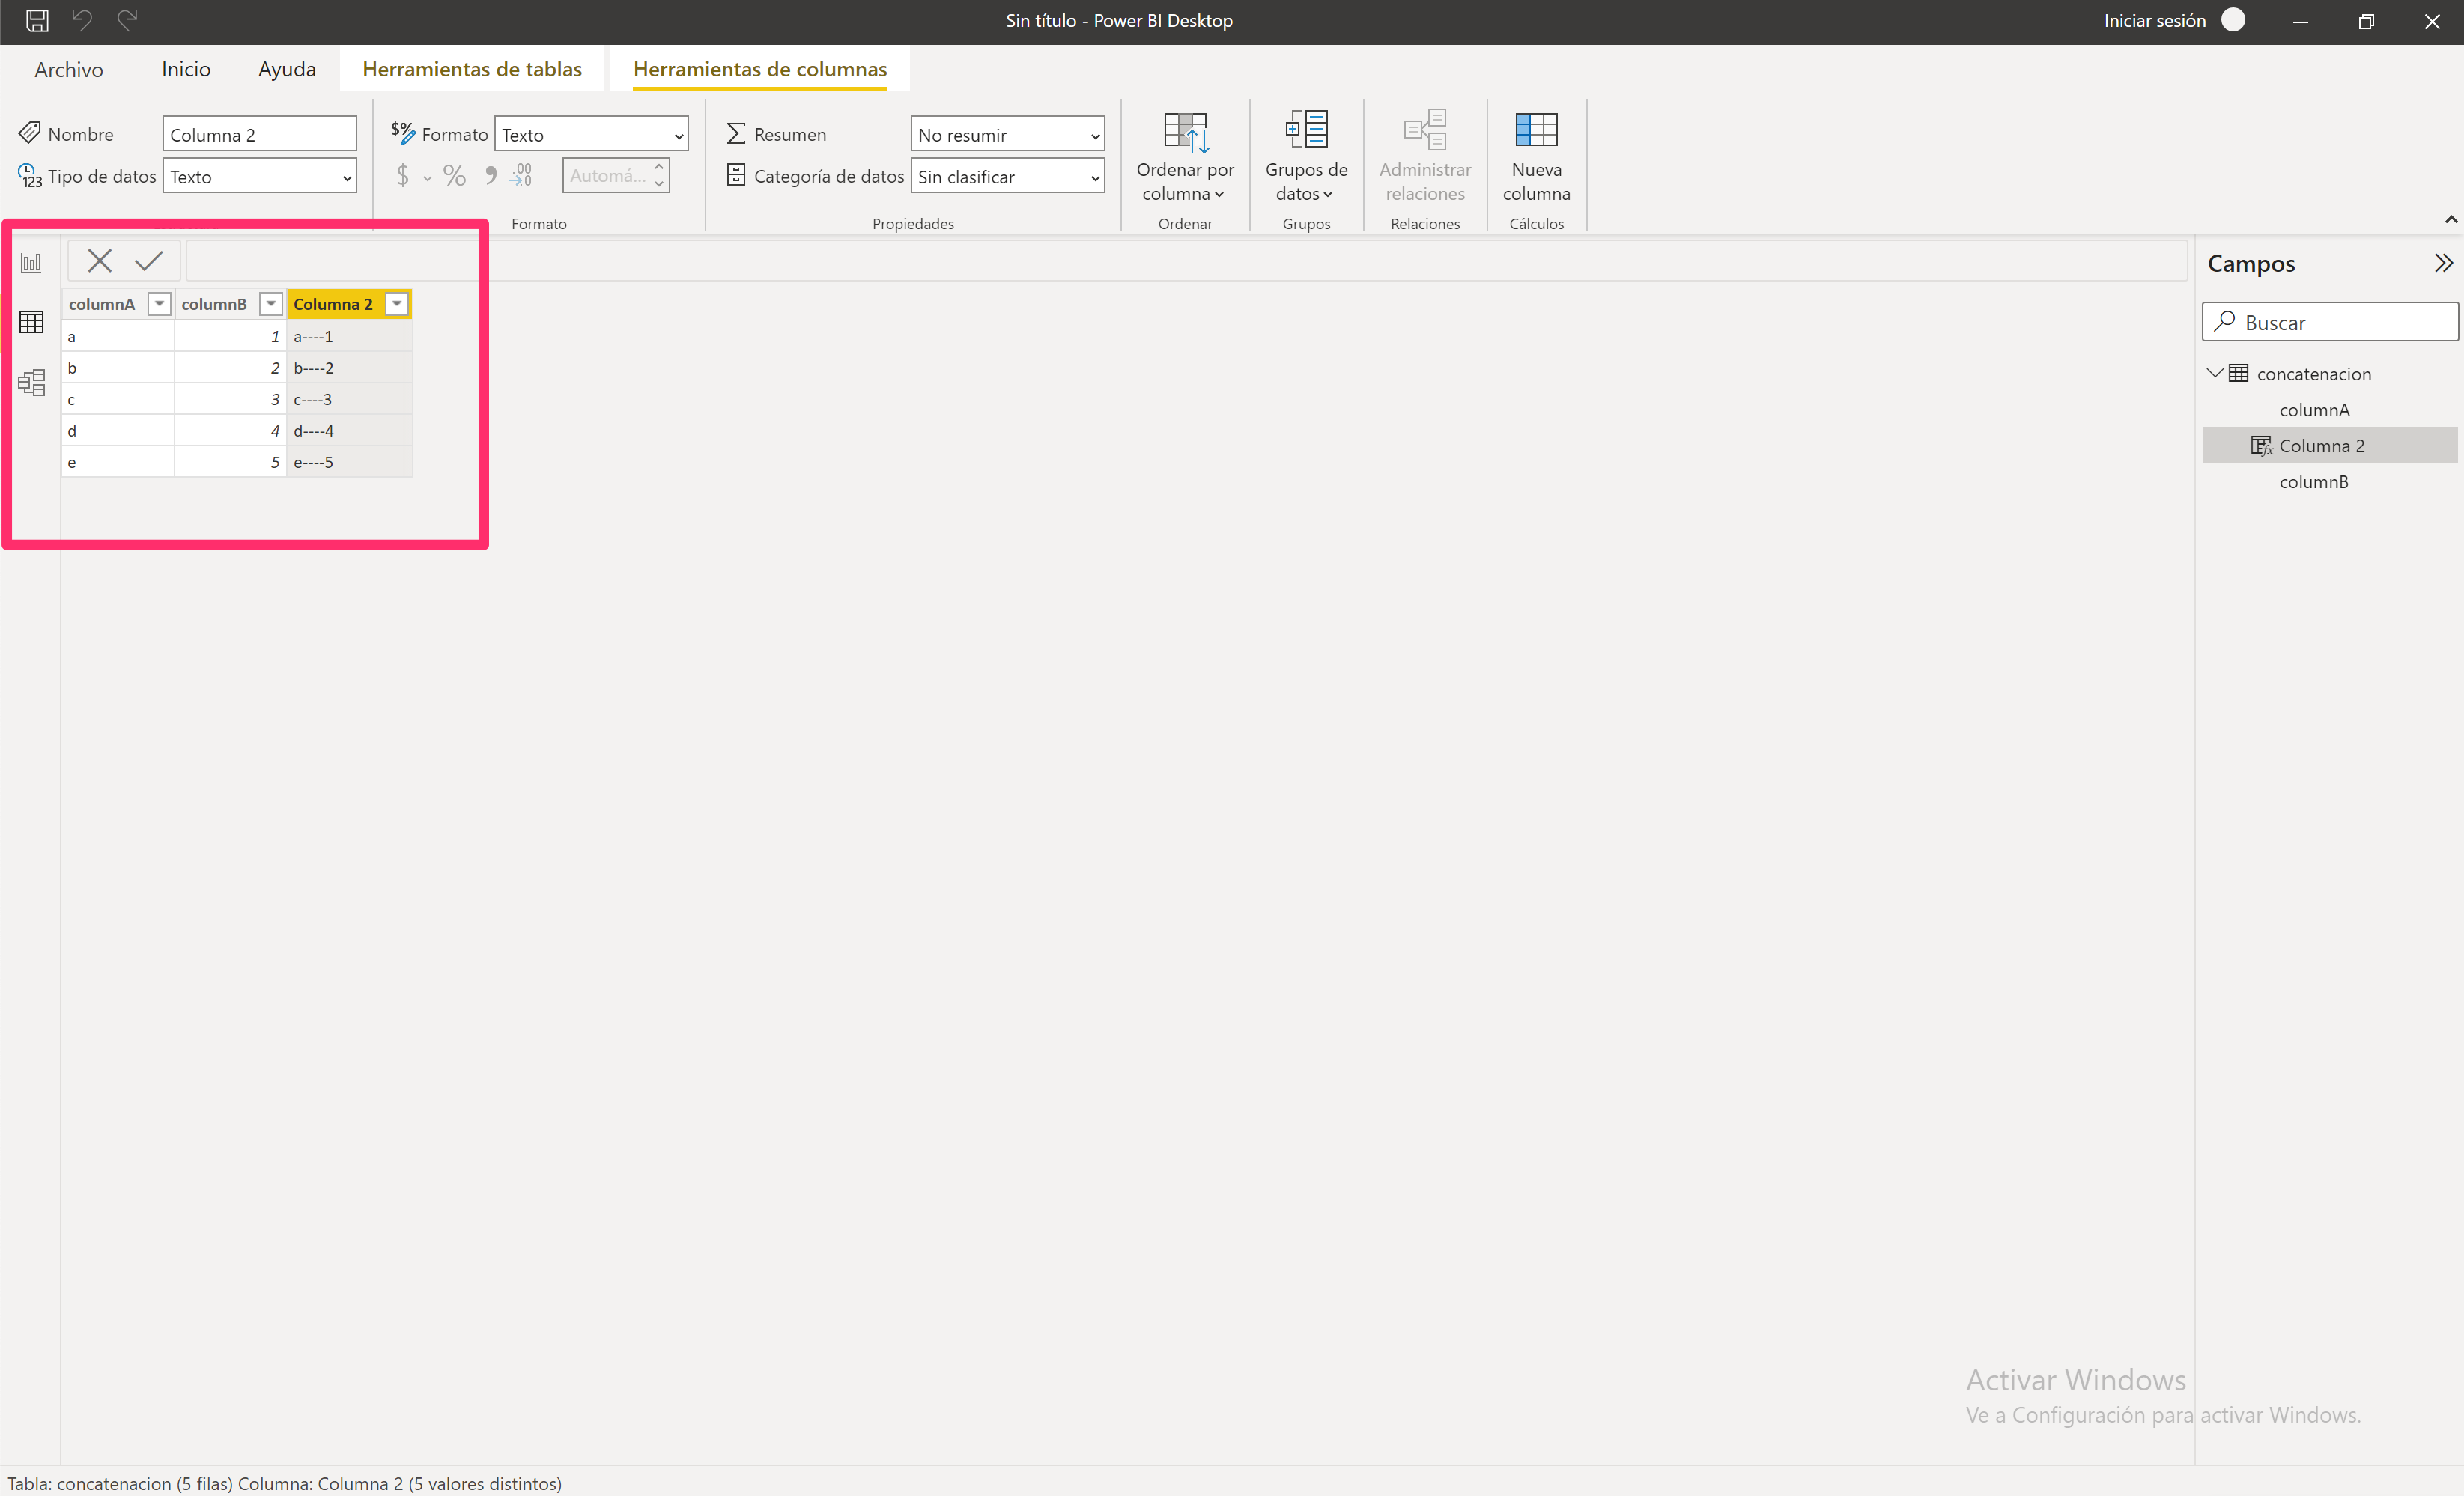The height and width of the screenshot is (1496, 2464).
Task: Open columnB filter dropdown
Action: pyautogui.click(x=271, y=304)
